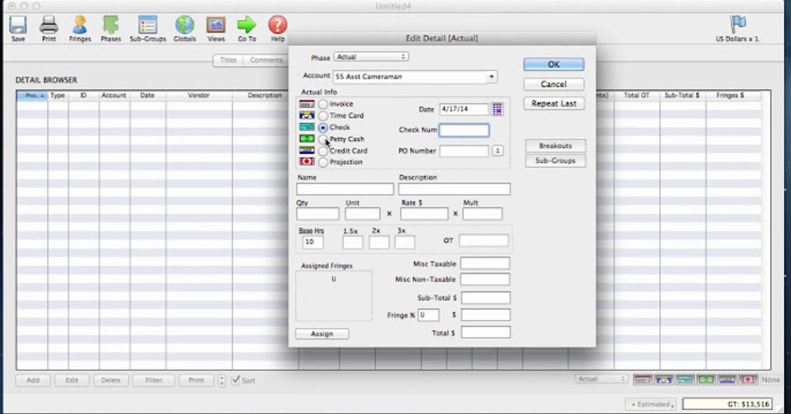Click OK in Edit Detail dialog
This screenshot has height=414, width=791.
click(554, 65)
